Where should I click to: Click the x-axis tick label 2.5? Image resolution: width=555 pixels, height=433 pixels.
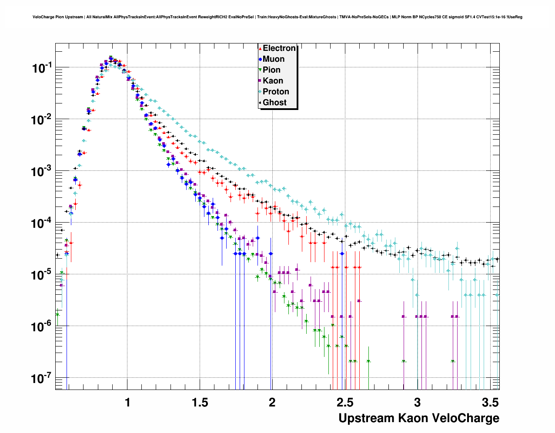pos(345,403)
